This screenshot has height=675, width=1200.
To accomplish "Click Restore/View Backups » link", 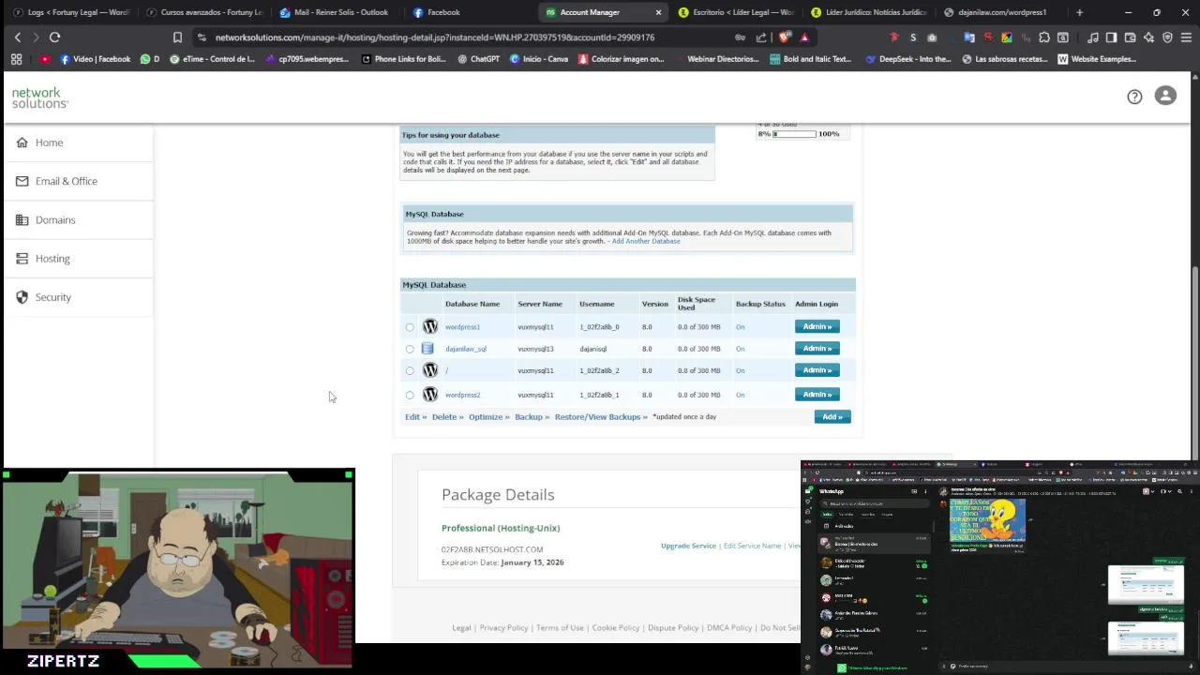I will 601,416.
